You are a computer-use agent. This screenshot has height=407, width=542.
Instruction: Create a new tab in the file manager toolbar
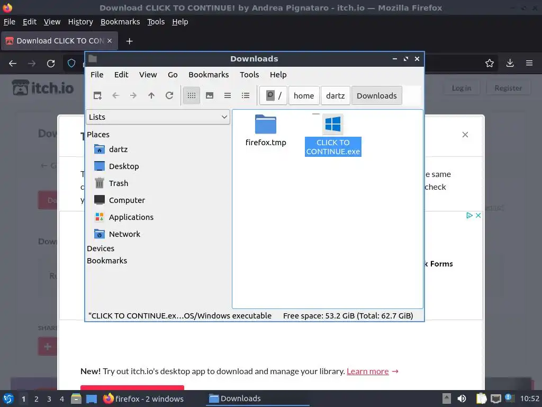tap(97, 95)
